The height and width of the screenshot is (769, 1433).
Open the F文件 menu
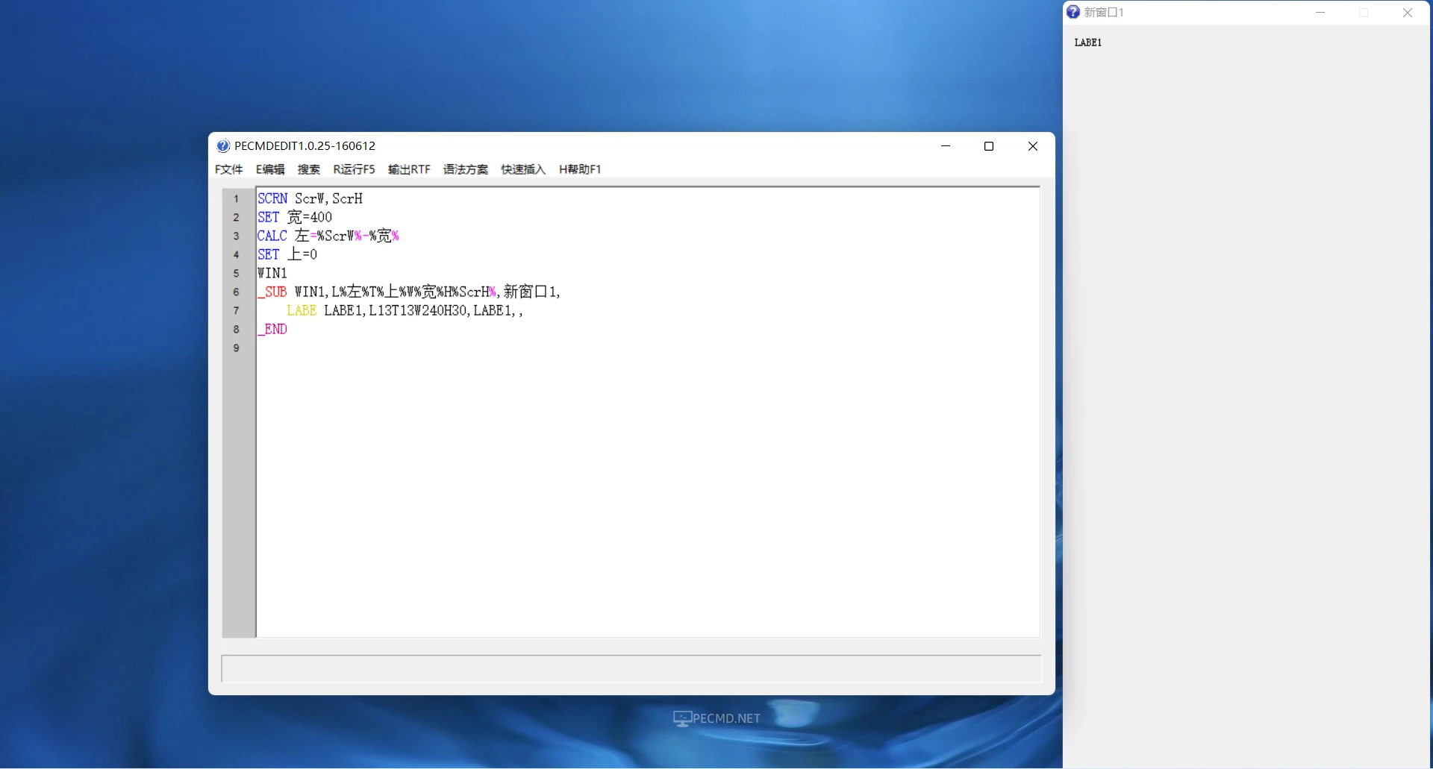(228, 169)
